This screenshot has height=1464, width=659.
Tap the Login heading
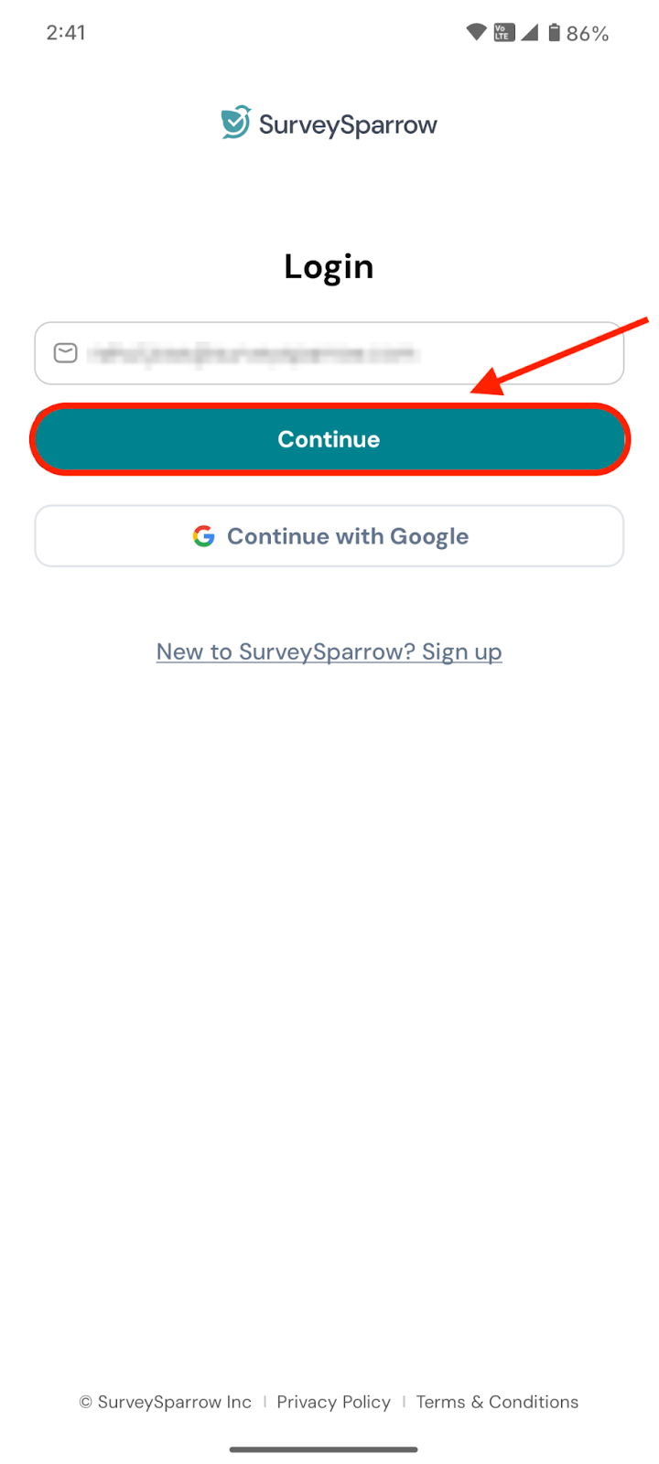[x=329, y=266]
